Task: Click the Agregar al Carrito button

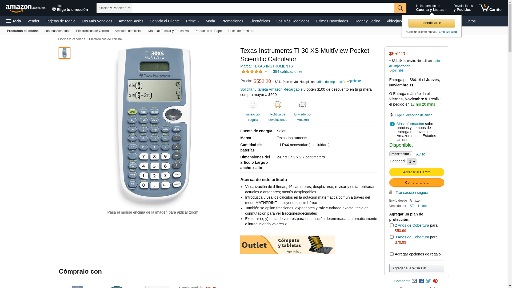Action: [417, 172]
